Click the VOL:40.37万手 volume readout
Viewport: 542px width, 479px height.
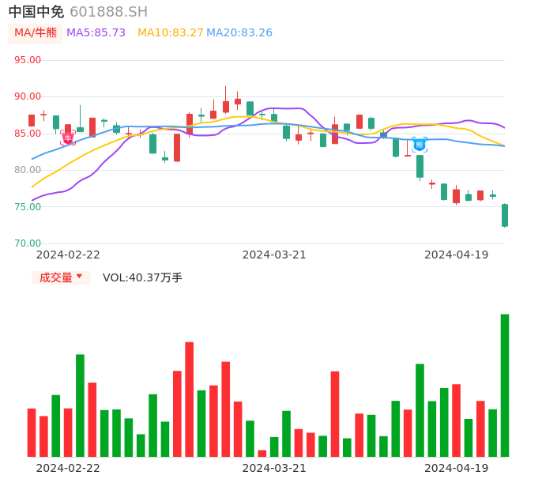[x=142, y=277]
